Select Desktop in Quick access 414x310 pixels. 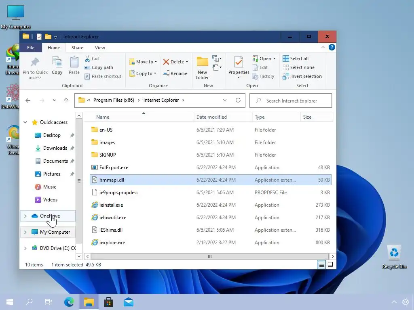point(52,135)
